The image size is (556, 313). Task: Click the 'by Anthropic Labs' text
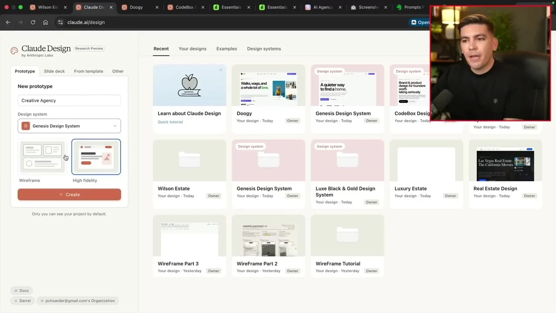pyautogui.click(x=37, y=56)
